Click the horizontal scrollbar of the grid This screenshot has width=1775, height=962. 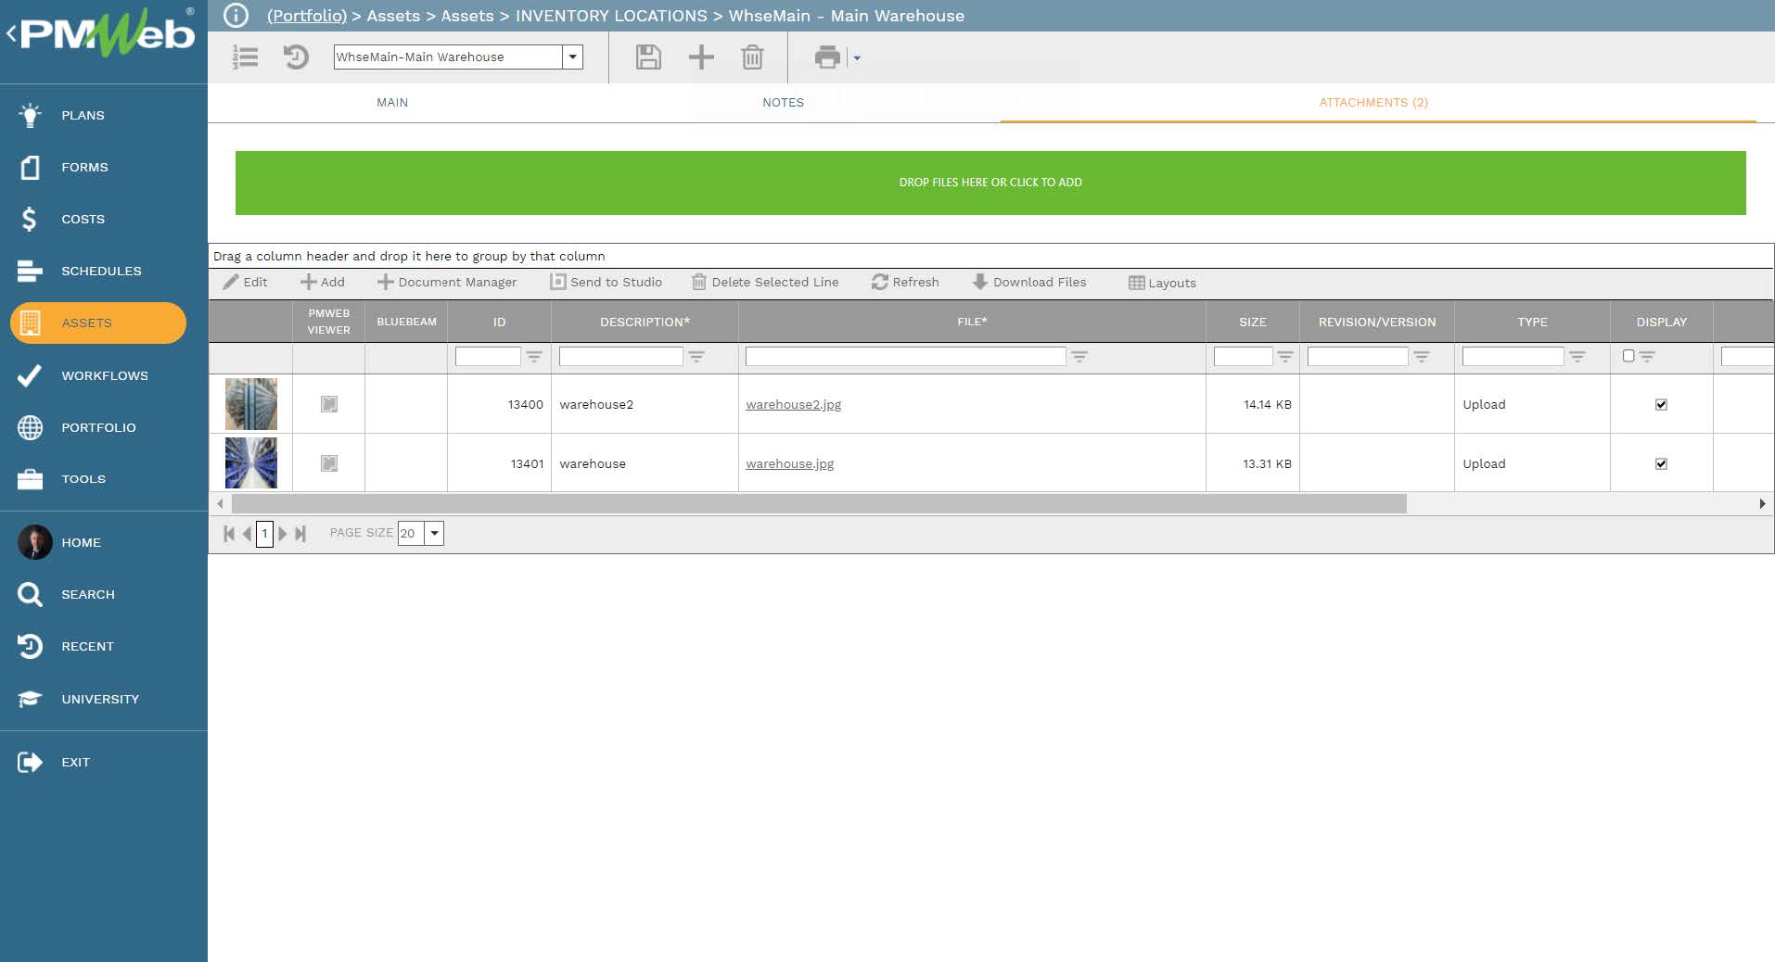point(818,503)
